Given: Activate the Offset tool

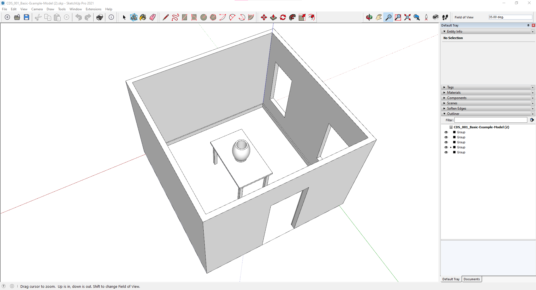Looking at the screenshot, I should point(311,17).
